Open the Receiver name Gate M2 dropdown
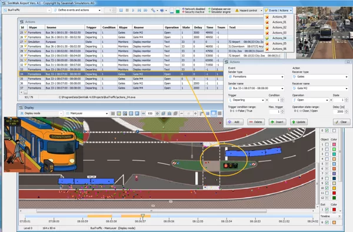 [x=320, y=88]
